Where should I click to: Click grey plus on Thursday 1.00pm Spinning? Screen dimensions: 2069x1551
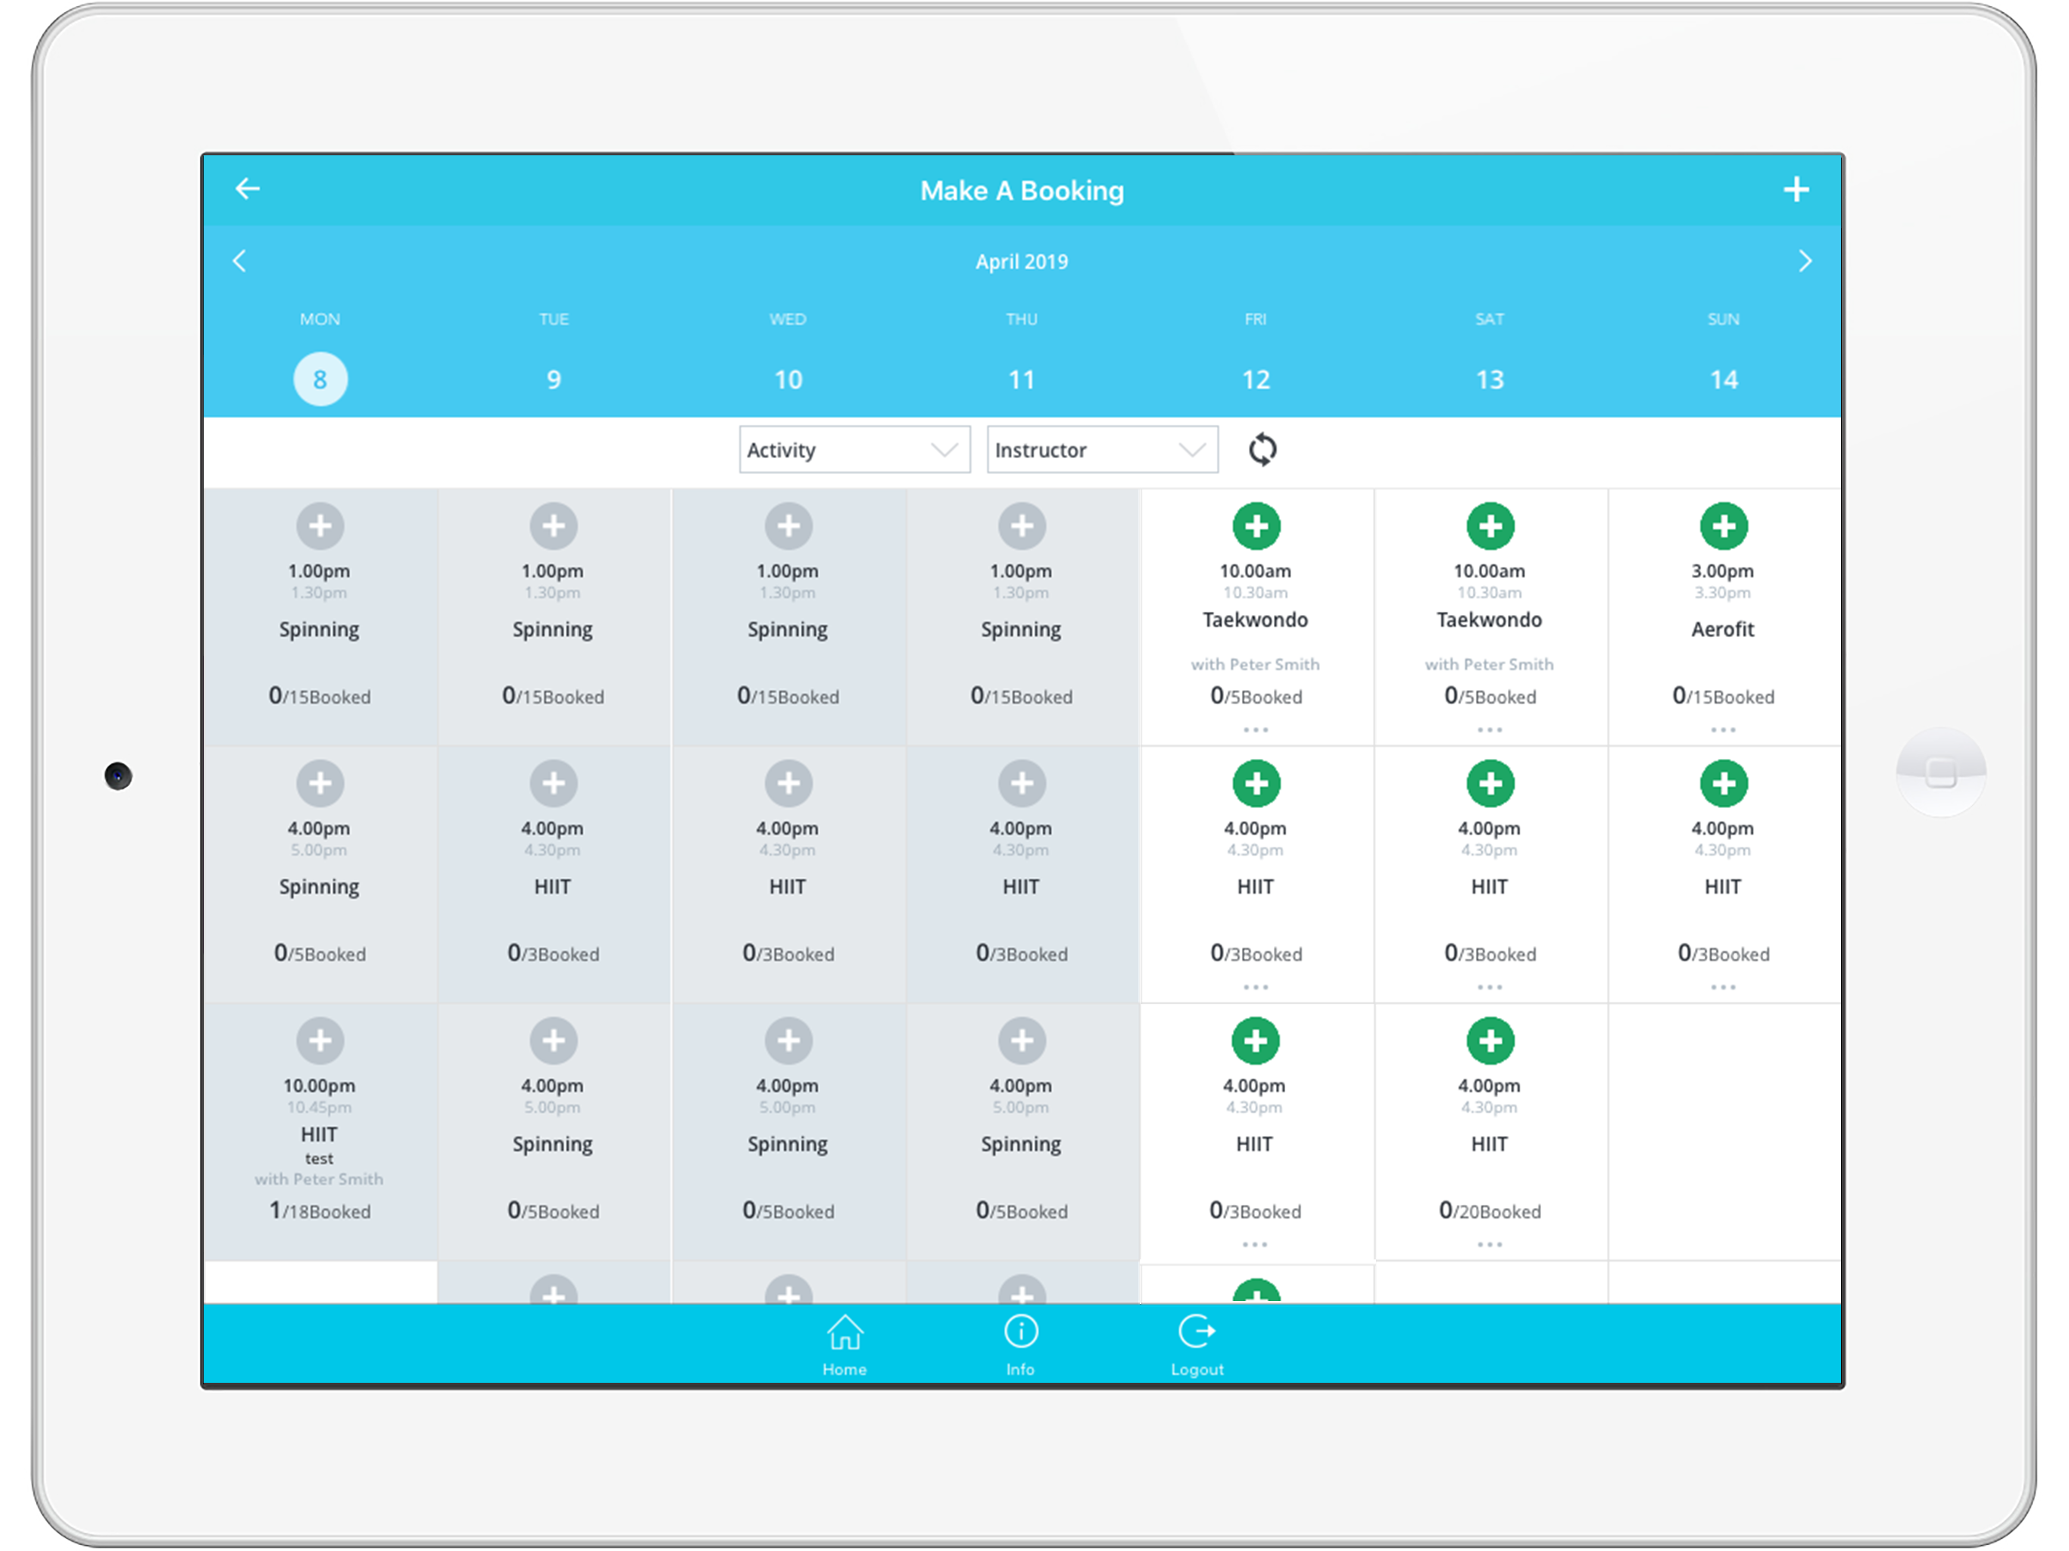1022,526
